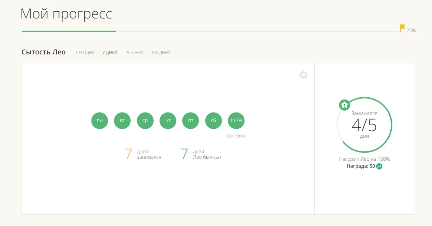Select the Tuesday 'вт' day circle
This screenshot has width=432, height=226.
click(122, 120)
